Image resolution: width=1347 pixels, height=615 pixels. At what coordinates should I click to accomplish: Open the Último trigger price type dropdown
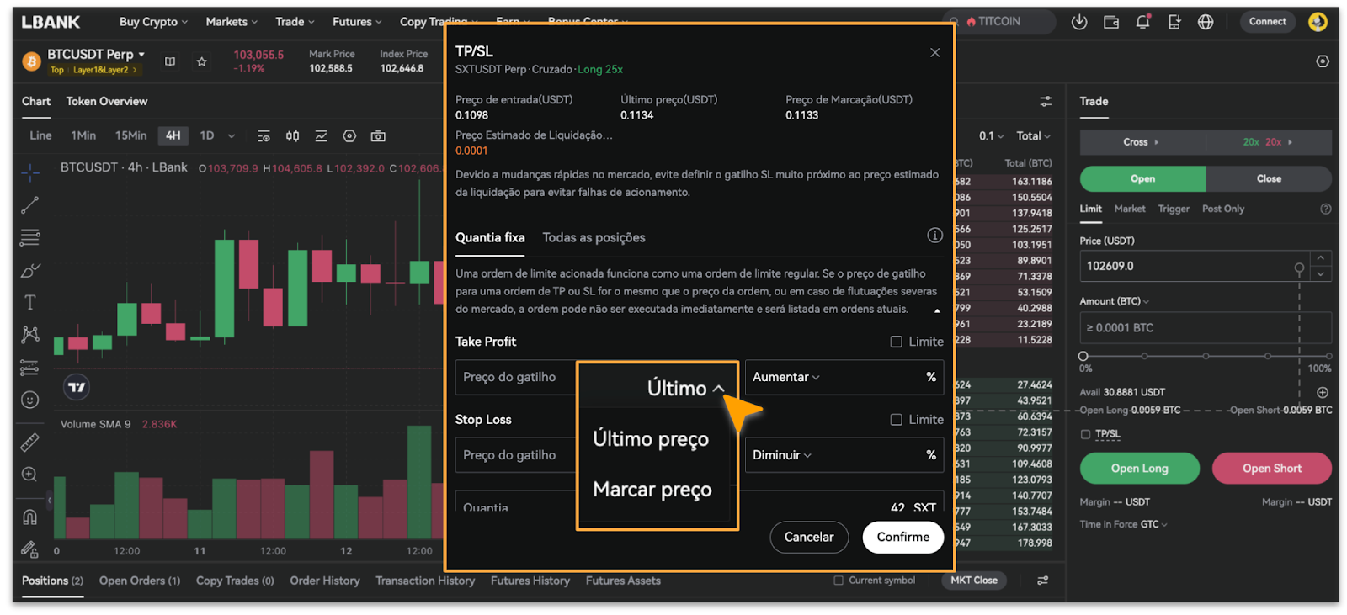coord(685,388)
